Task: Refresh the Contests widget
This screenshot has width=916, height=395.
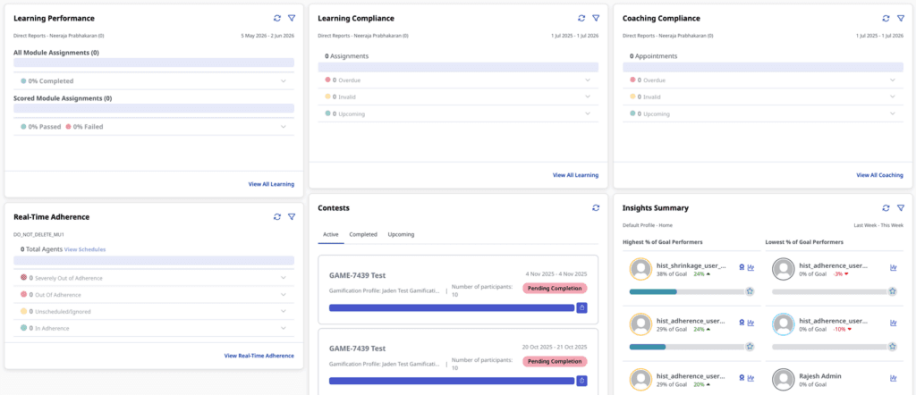Action: [596, 207]
